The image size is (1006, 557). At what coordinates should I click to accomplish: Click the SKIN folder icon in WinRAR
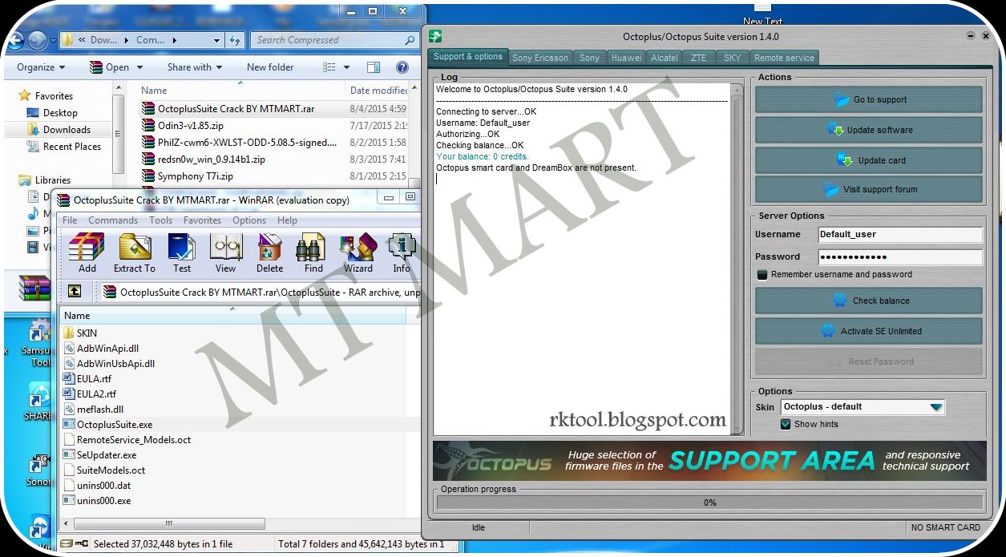(69, 333)
